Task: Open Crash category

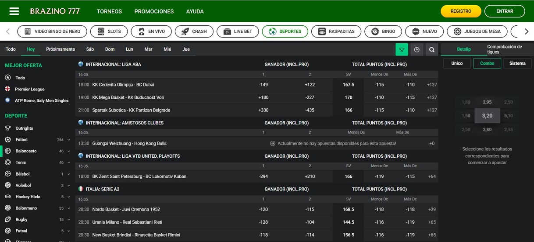Action: (x=194, y=31)
